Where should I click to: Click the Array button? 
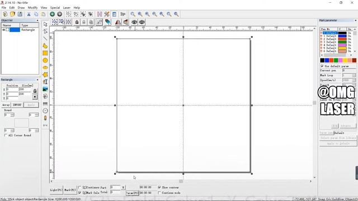pyautogui.click(x=6, y=105)
